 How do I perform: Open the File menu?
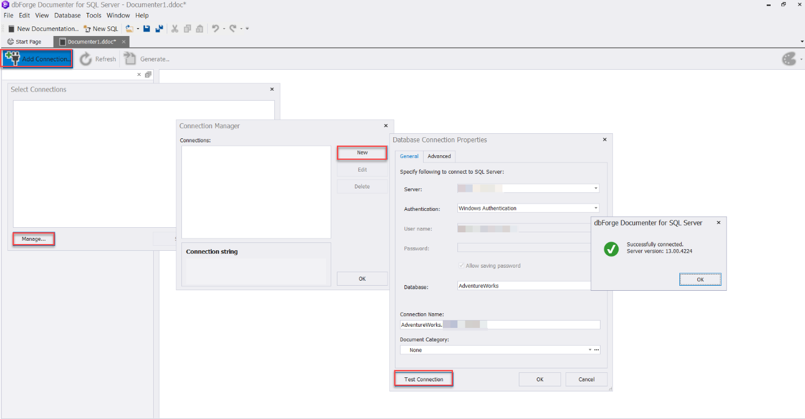point(8,15)
